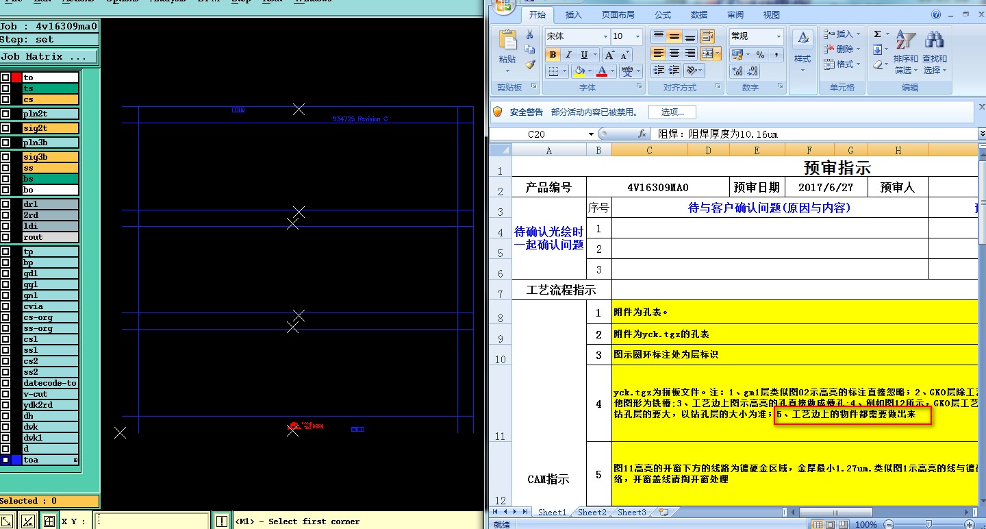
Task: Switch to the Sheet3 worksheet tab
Action: (x=631, y=512)
